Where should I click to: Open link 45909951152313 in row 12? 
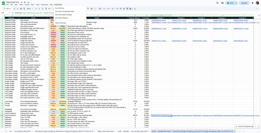(159, 41)
